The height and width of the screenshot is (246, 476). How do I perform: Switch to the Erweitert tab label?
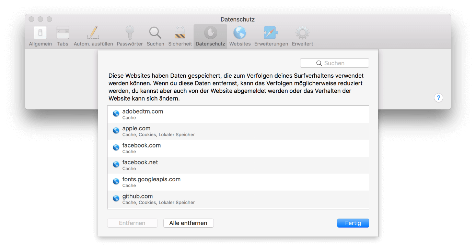pos(302,44)
